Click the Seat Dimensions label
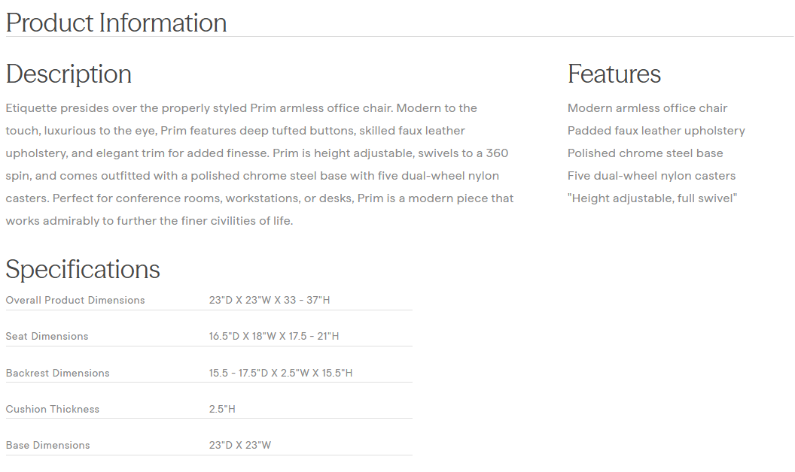 47,336
